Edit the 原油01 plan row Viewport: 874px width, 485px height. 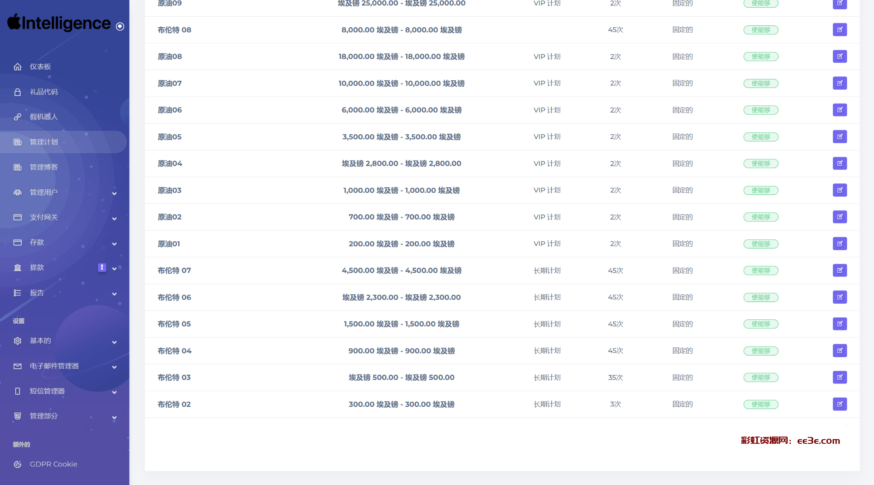(x=840, y=244)
